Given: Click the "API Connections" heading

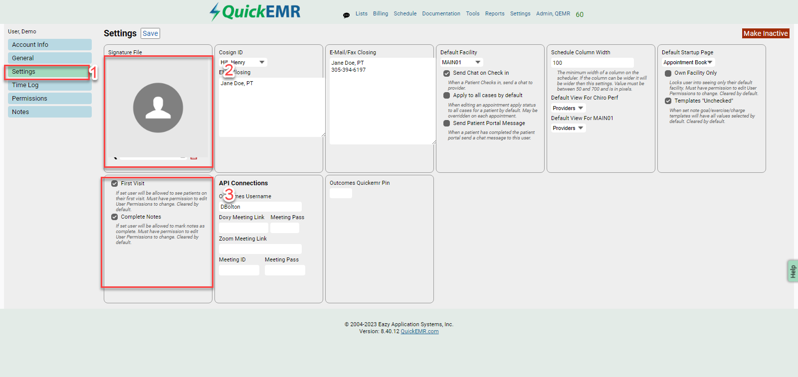Looking at the screenshot, I should click(x=243, y=183).
